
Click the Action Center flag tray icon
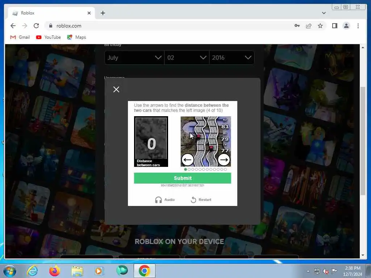334,271
